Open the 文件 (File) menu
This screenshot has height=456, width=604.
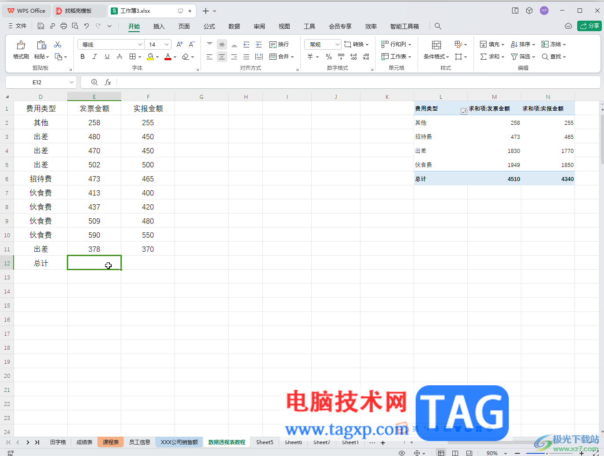18,26
